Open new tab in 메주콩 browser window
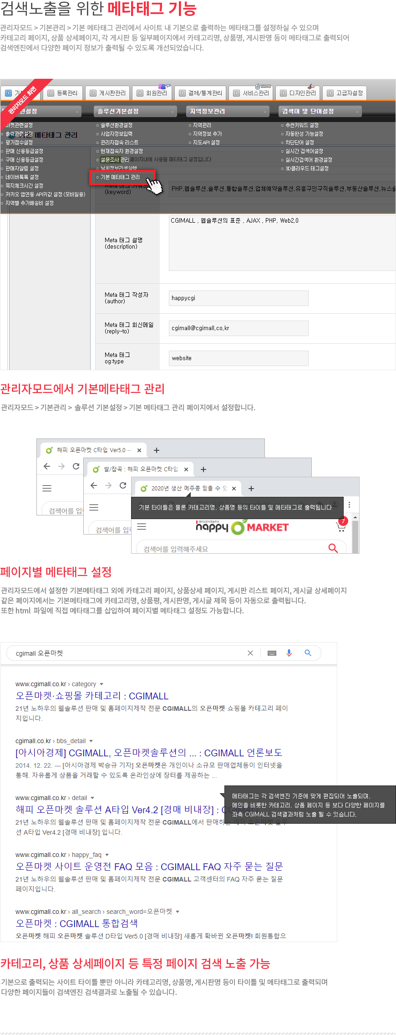396x1035 pixels. pos(251,489)
